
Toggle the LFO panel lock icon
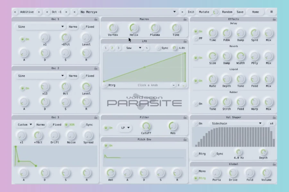pyautogui.click(x=185, y=41)
